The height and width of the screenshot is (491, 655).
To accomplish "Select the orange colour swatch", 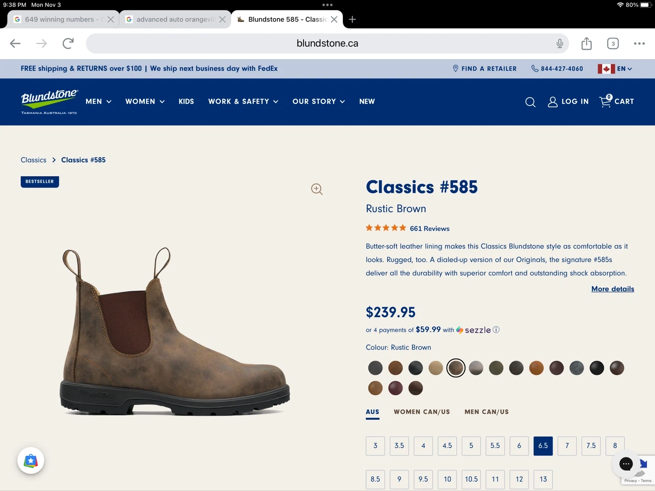I will (x=536, y=368).
